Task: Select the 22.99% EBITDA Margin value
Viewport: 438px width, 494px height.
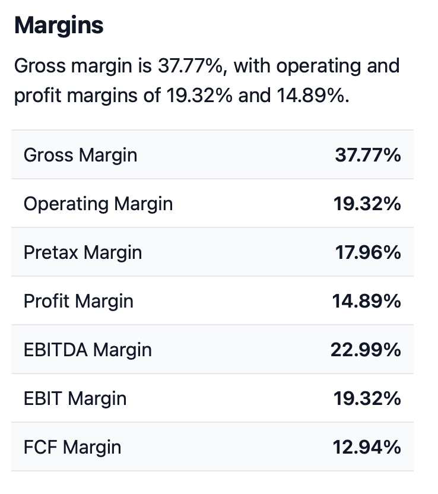Action: (x=366, y=350)
